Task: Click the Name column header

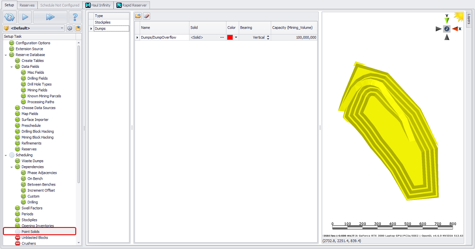Action: click(164, 28)
